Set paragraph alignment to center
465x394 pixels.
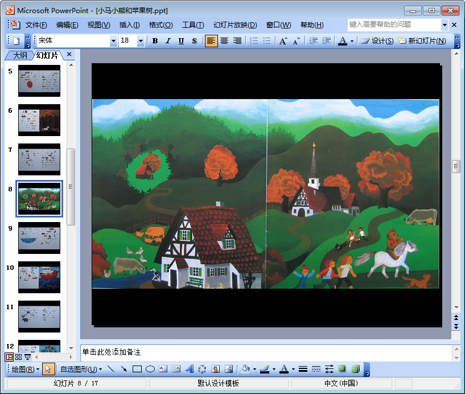(224, 41)
